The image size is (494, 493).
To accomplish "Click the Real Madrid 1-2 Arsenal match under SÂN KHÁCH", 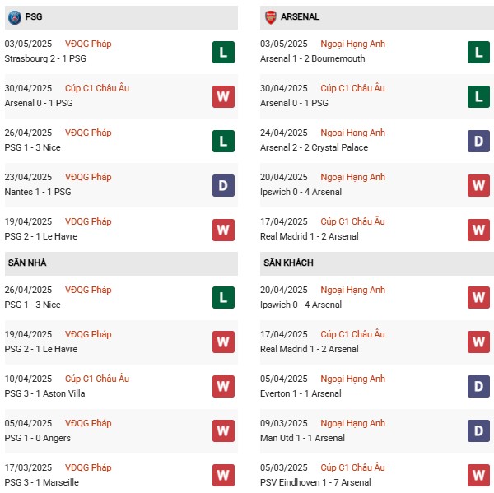I will [310, 349].
